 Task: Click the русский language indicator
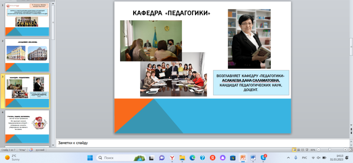[40, 150]
